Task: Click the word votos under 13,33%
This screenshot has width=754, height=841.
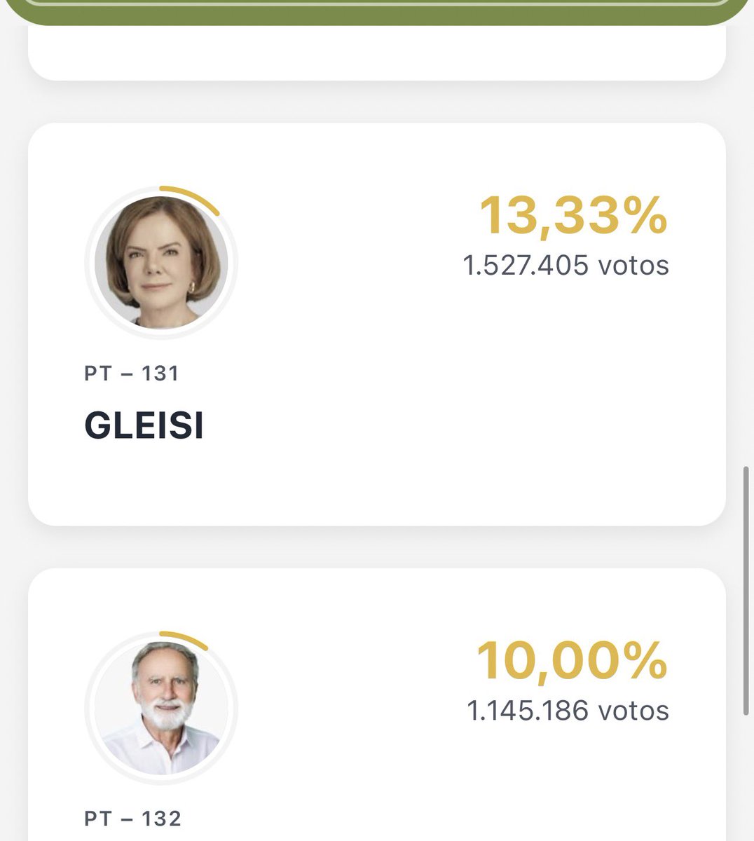Action: pyautogui.click(x=633, y=266)
